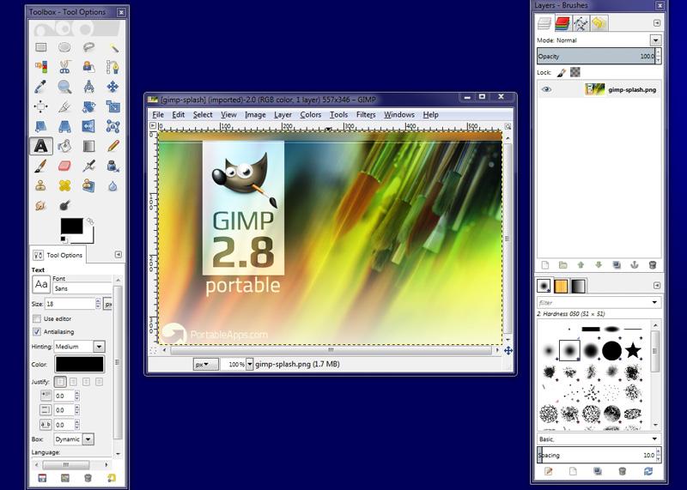Select the Text tool in toolbox
687x490 pixels.
[41, 146]
